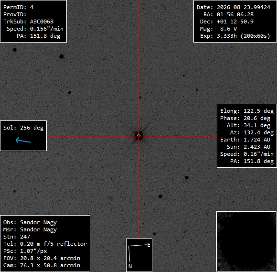This screenshot has width=277, height=272.
Task: Click the Sun: 2.423 AU distance
Action: pos(248,147)
